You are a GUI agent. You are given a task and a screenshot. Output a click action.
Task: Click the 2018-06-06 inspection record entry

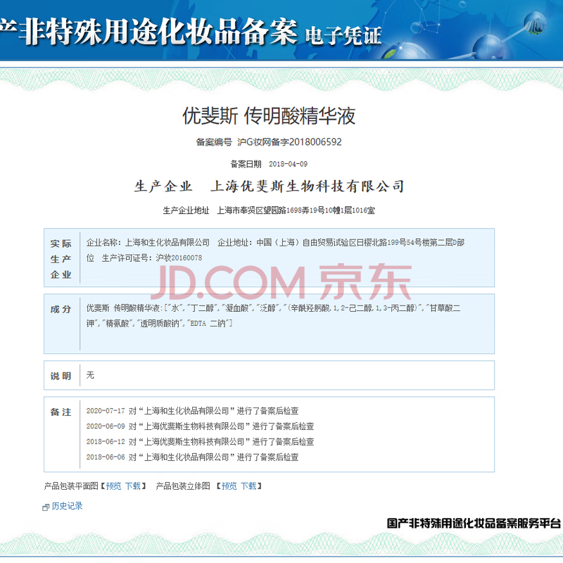[192, 457]
